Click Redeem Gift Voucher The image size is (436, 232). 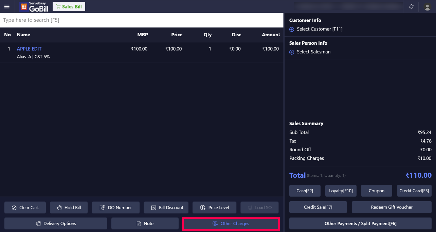point(392,207)
